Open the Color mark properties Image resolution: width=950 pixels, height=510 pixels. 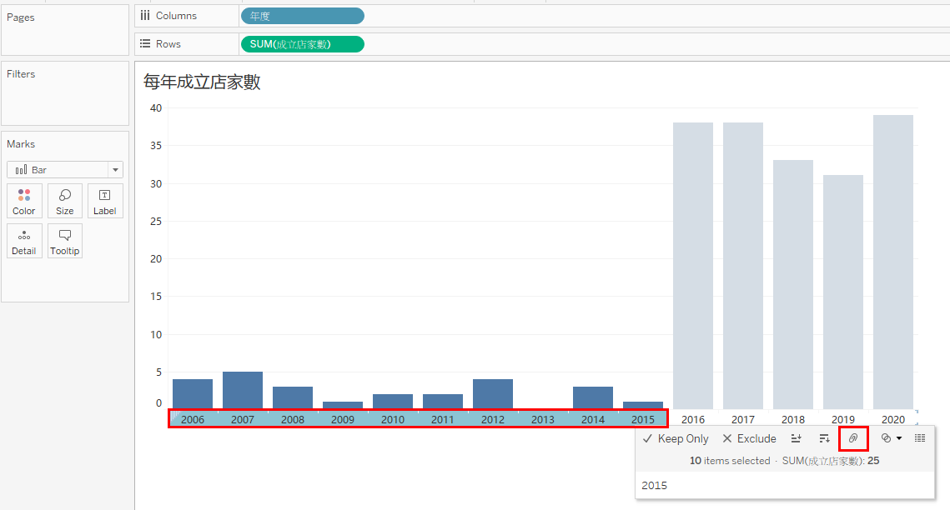point(23,200)
